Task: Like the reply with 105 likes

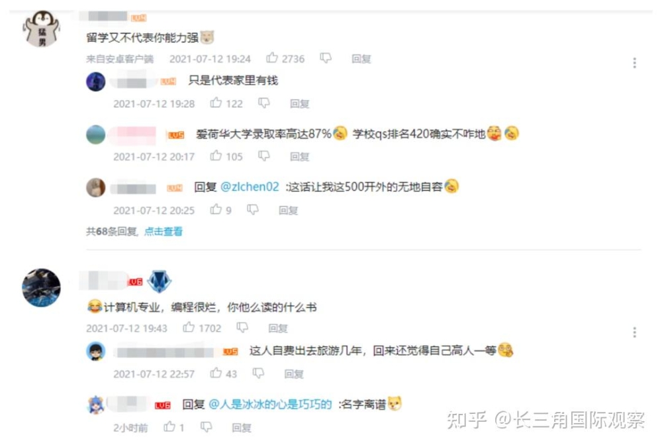Action: (216, 156)
